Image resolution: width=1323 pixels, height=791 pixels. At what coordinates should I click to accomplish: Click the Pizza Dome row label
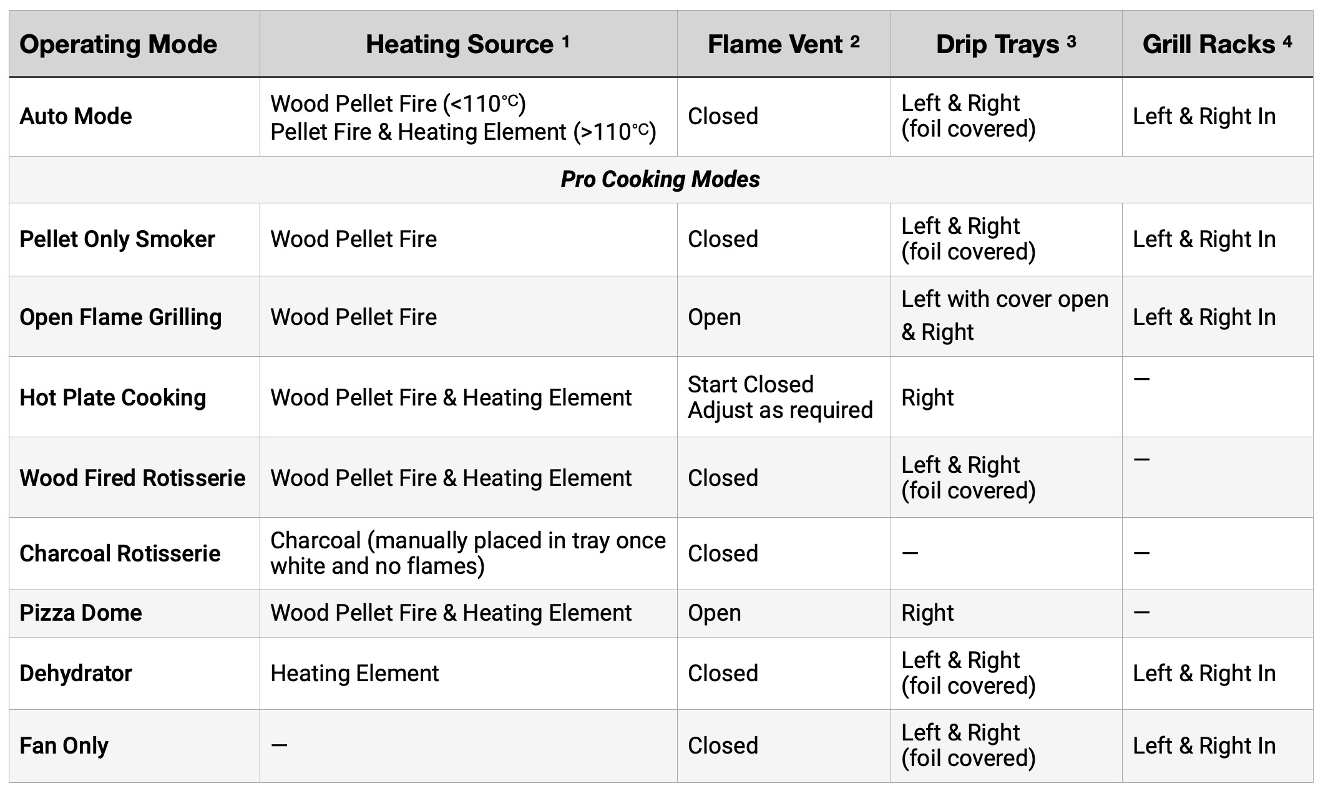pos(81,613)
